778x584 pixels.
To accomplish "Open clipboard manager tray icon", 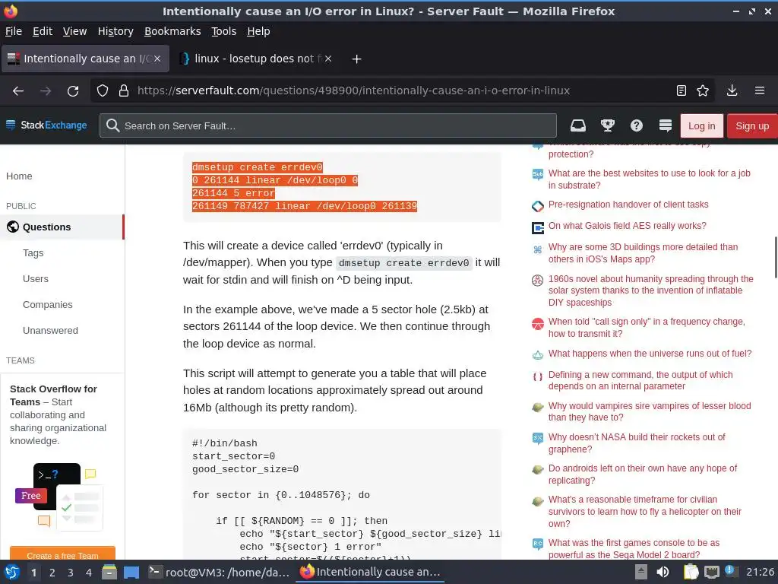I will (x=691, y=572).
